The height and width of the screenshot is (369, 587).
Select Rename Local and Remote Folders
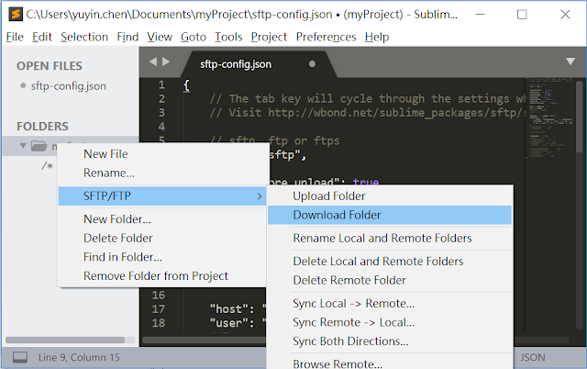390,238
